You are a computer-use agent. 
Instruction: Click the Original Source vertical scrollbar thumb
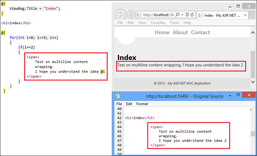click(x=254, y=134)
